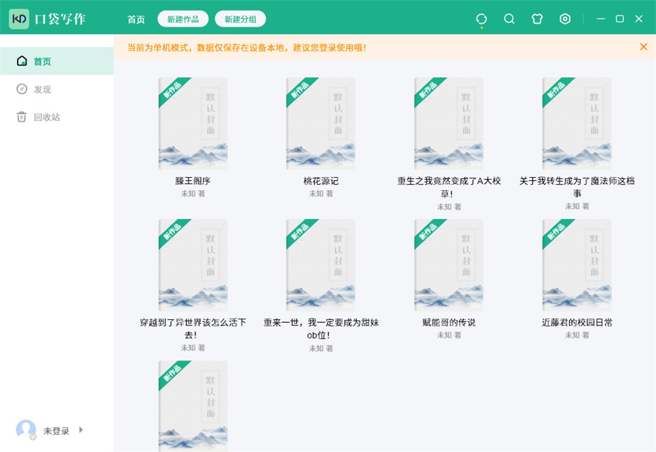Click the 新建作品 button
656x452 pixels.
pos(183,19)
